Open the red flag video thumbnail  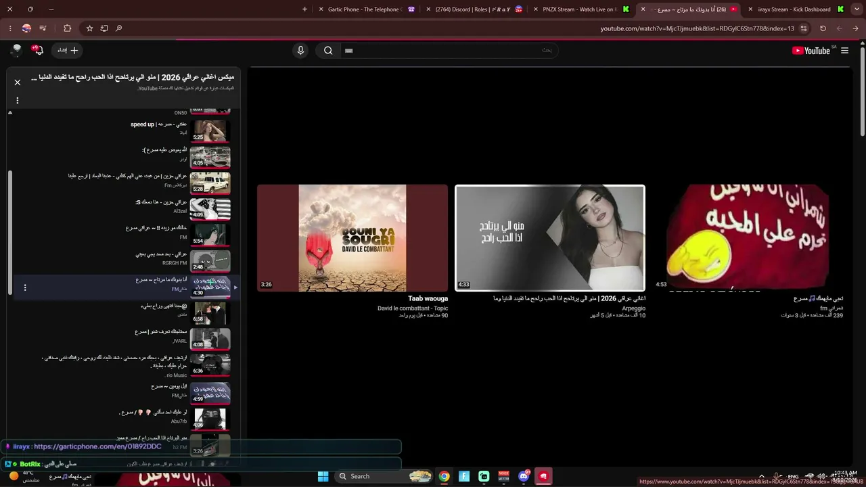coord(748,238)
